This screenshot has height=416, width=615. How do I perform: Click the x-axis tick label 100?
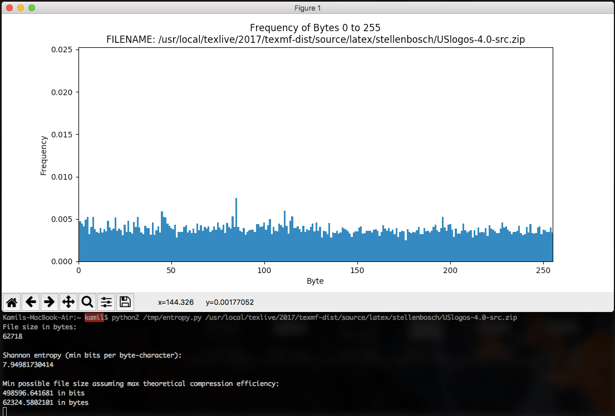[x=264, y=270]
